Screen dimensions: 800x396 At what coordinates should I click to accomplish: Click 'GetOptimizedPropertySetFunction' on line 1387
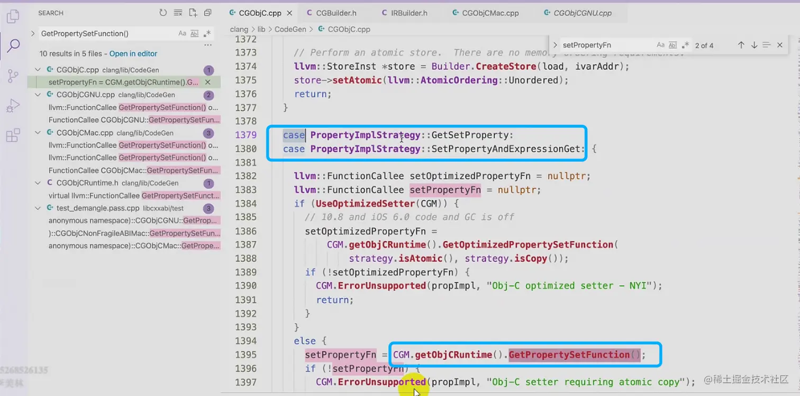528,245
